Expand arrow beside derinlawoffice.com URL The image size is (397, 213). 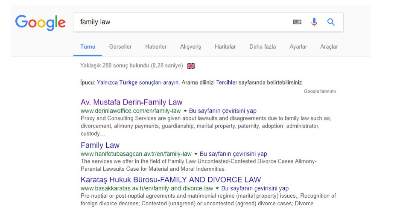pos(185,111)
